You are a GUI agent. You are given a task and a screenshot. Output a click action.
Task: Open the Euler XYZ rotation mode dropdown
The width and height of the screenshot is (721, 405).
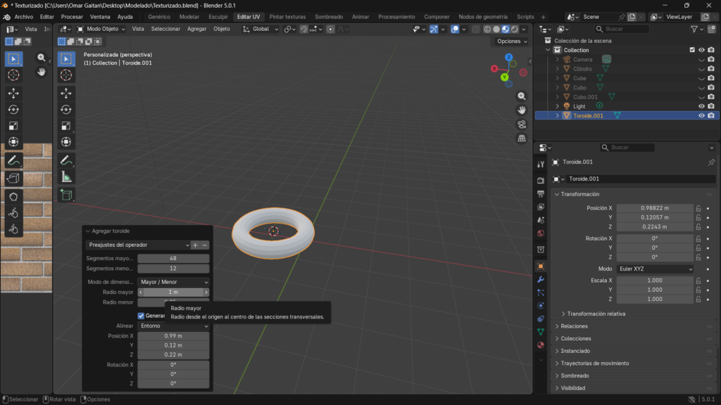point(656,269)
